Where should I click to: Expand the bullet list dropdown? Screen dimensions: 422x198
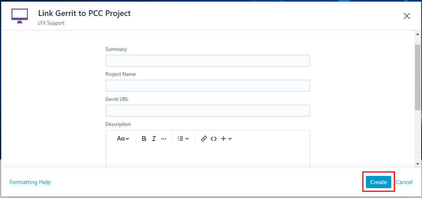pyautogui.click(x=183, y=139)
